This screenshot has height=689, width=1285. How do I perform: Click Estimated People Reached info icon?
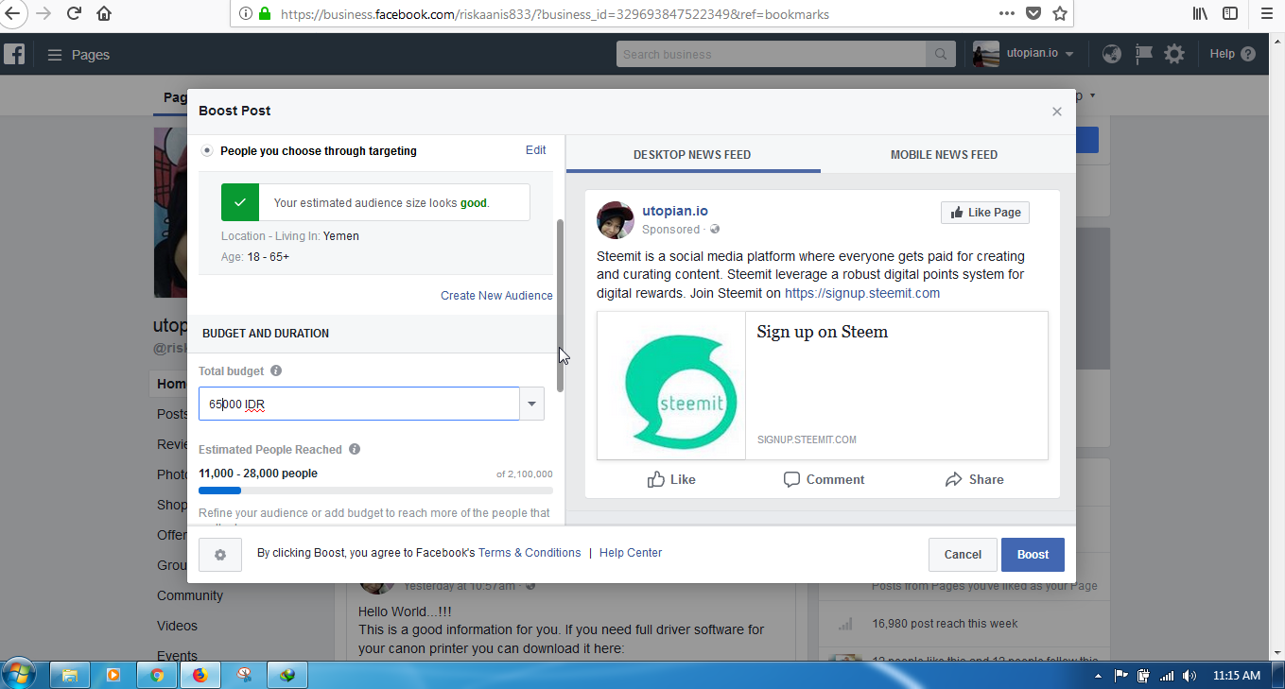pos(355,450)
